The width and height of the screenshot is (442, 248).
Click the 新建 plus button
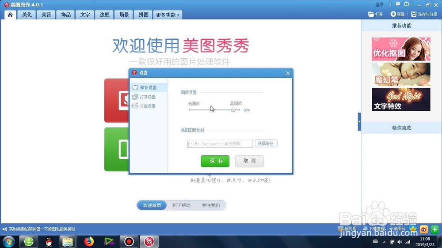[x=397, y=14]
